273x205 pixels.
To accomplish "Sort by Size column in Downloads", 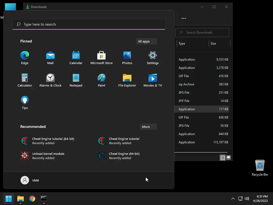I will [219, 44].
